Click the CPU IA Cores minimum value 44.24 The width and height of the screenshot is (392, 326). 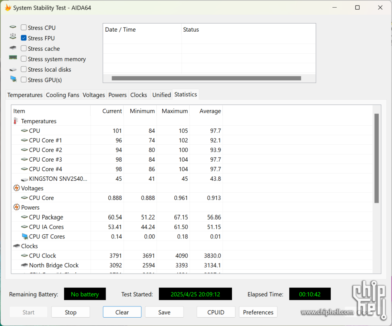click(148, 227)
